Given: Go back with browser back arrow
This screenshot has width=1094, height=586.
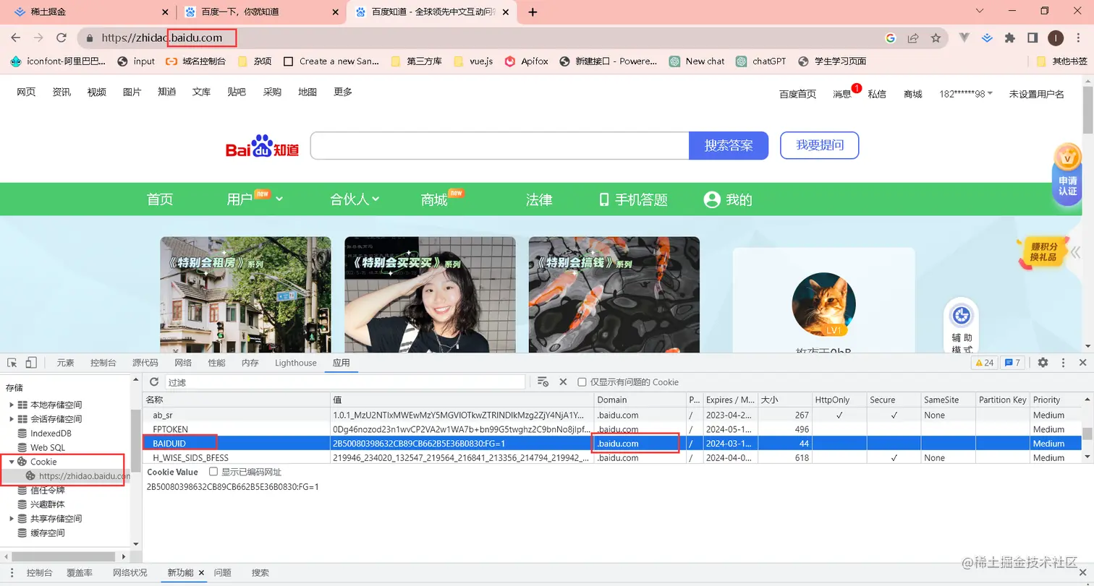Looking at the screenshot, I should (x=16, y=38).
